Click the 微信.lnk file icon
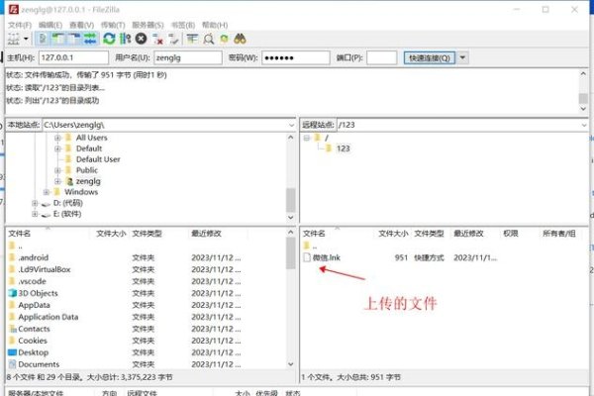 [x=307, y=257]
